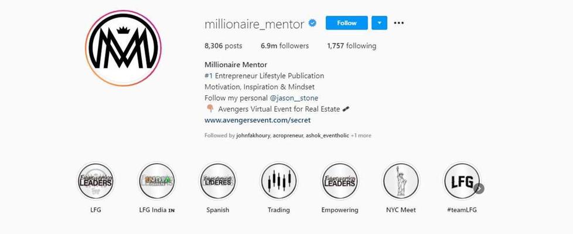573x234 pixels.
Task: View the Empowering Leaders highlight
Action: 340,181
